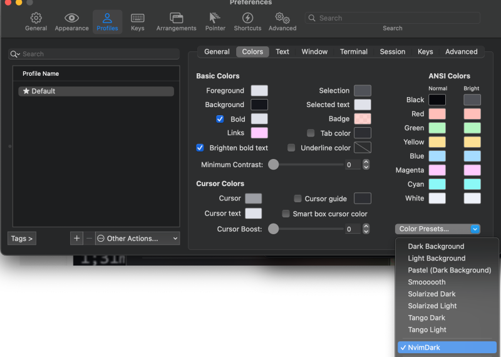This screenshot has height=357, width=501.
Task: Open the Arrangements preferences pane
Action: pyautogui.click(x=176, y=22)
